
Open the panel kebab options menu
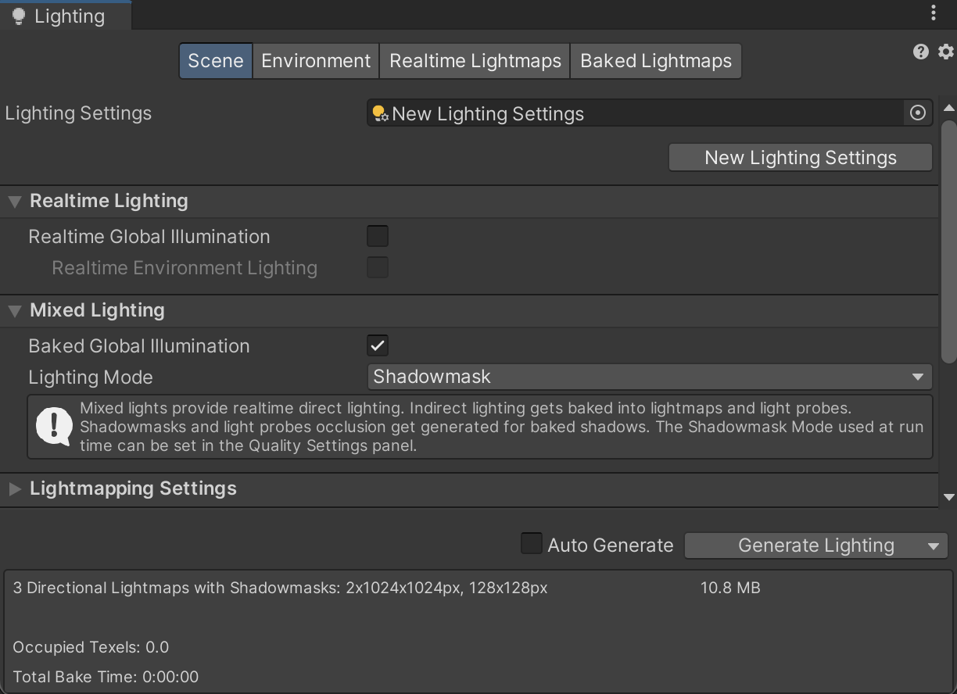click(934, 13)
